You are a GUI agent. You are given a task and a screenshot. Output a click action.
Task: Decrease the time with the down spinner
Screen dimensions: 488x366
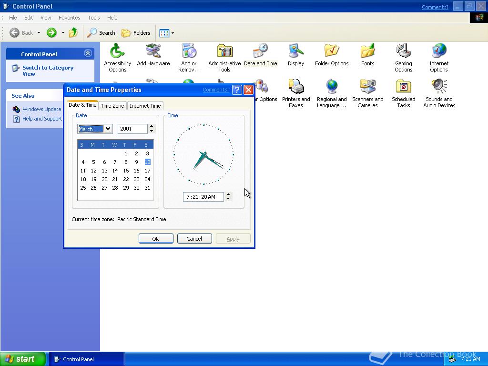(x=228, y=199)
